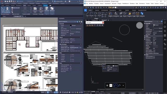Open the Proprietà ribbon group

pyautogui.click(x=129, y=14)
